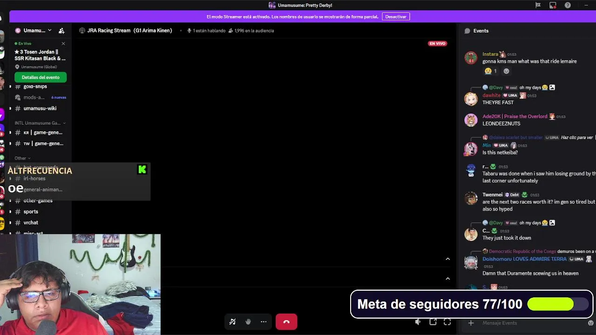Click the green Kick logo on overlay
The height and width of the screenshot is (335, 596).
pos(142,170)
